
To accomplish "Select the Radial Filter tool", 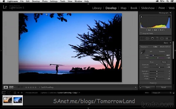I will tap(162, 38).
